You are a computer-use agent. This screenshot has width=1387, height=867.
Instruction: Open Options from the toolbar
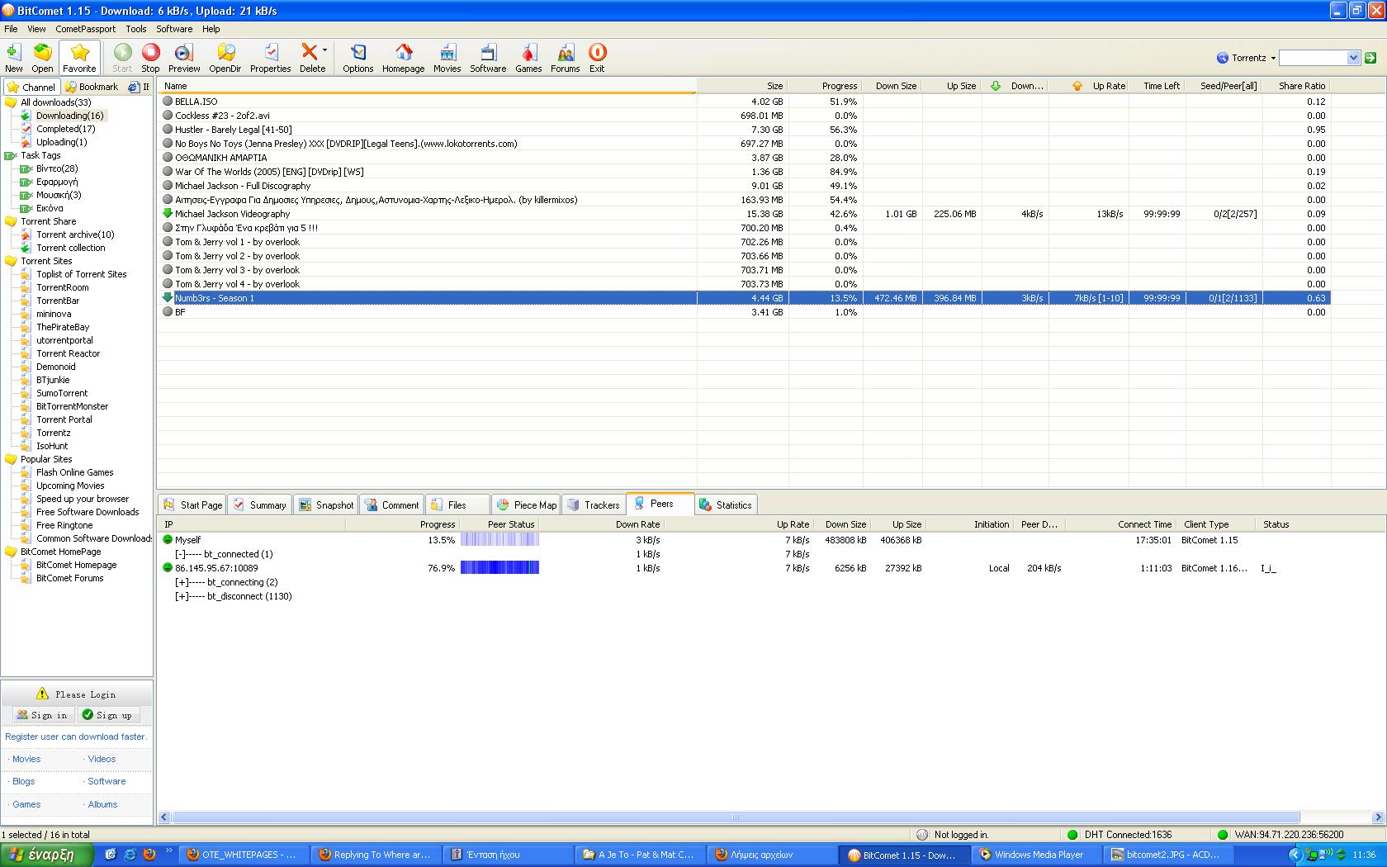pos(357,58)
